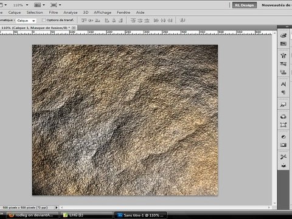Open the 110% zoom level dropdown arrow
This screenshot has height=219, width=292.
click(x=27, y=5)
